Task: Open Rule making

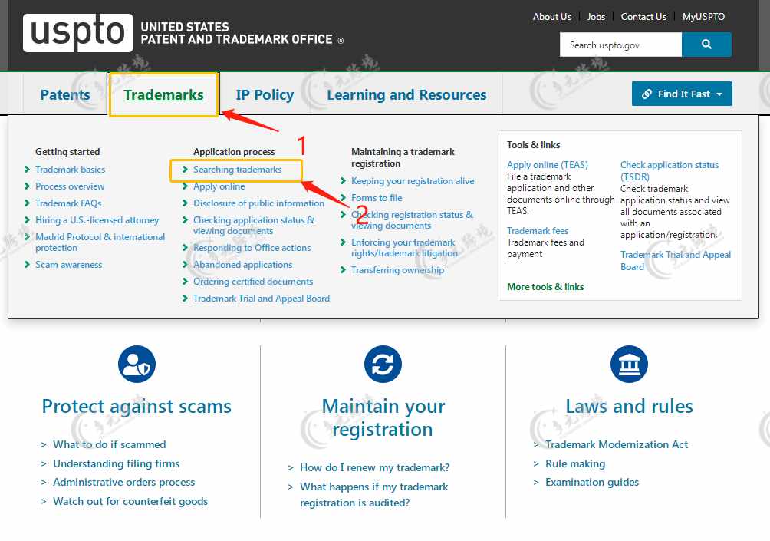Action: (x=575, y=463)
